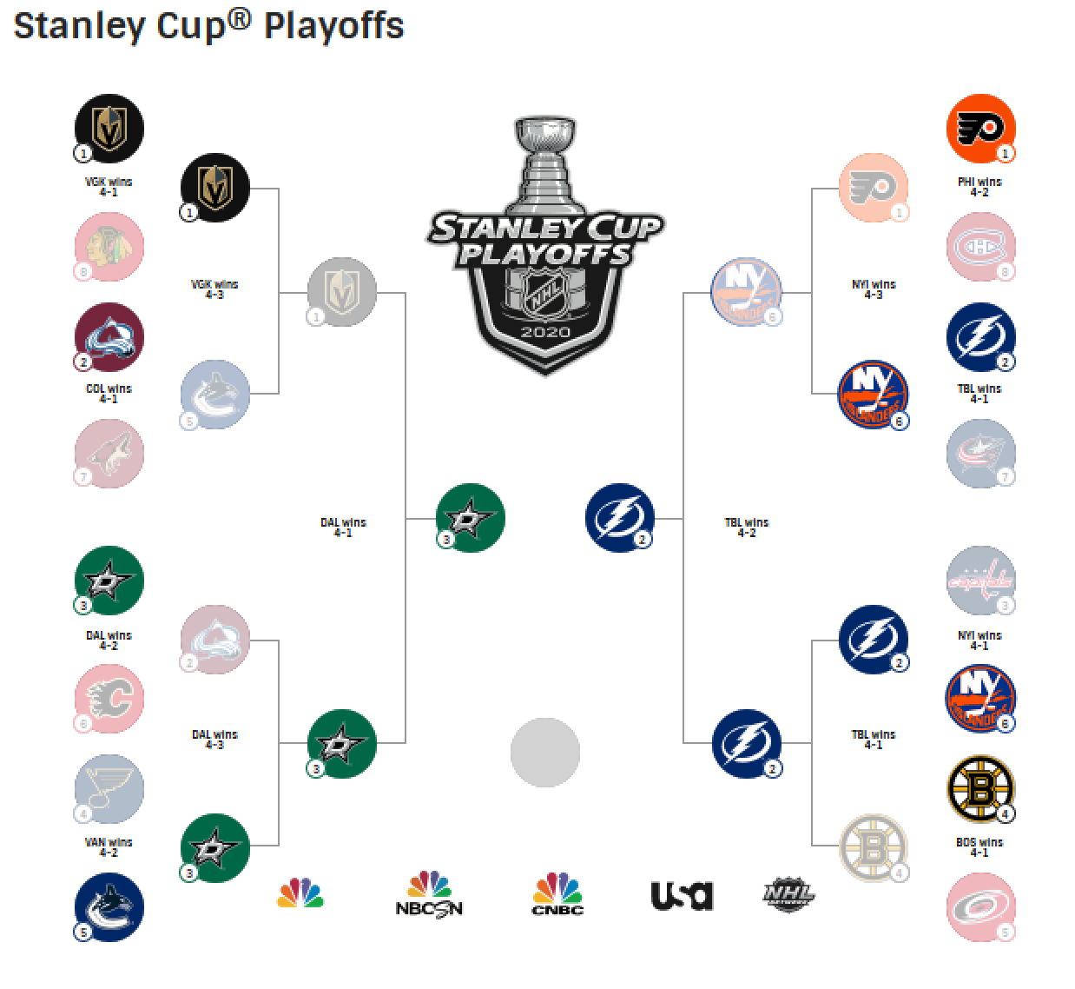Click the empty gray champion placeholder circle
The height and width of the screenshot is (989, 1075).
545,753
